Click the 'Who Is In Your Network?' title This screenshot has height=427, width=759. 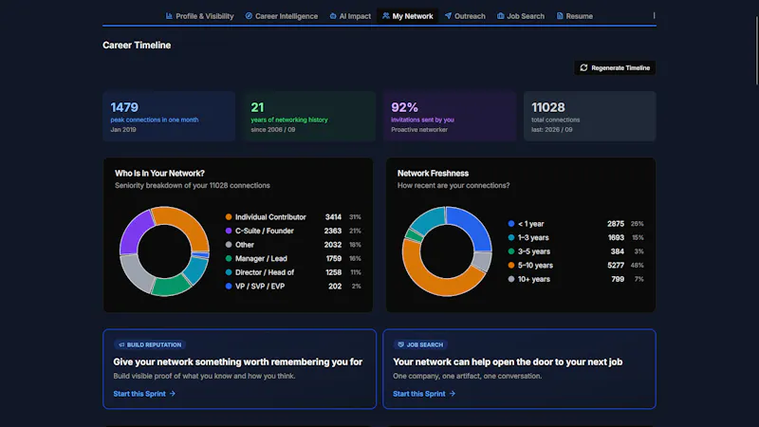(x=159, y=174)
